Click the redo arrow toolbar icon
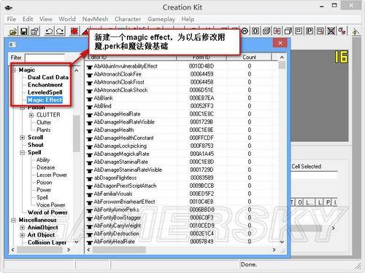The width and height of the screenshot is (365, 273). coord(60,31)
